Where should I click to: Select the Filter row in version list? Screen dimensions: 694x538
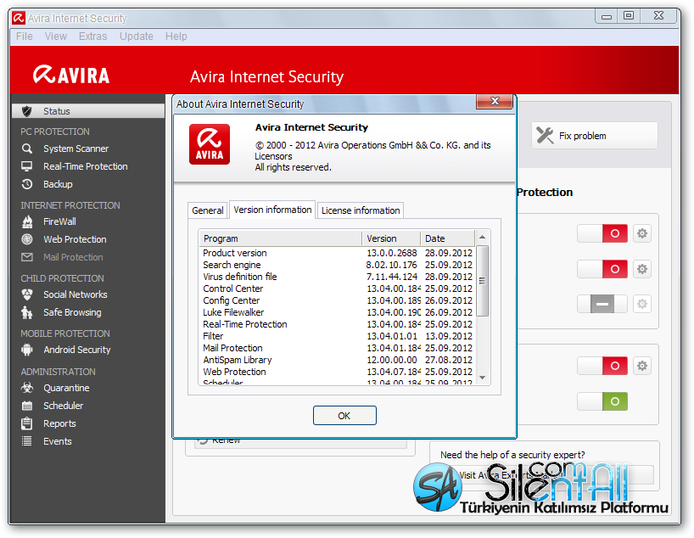tap(339, 336)
